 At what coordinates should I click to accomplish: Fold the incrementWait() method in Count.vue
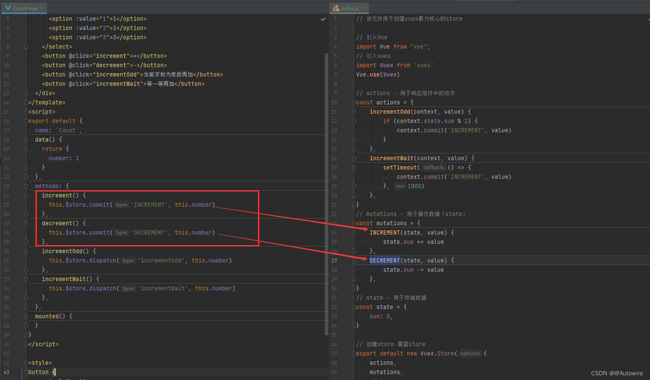[x=26, y=279]
